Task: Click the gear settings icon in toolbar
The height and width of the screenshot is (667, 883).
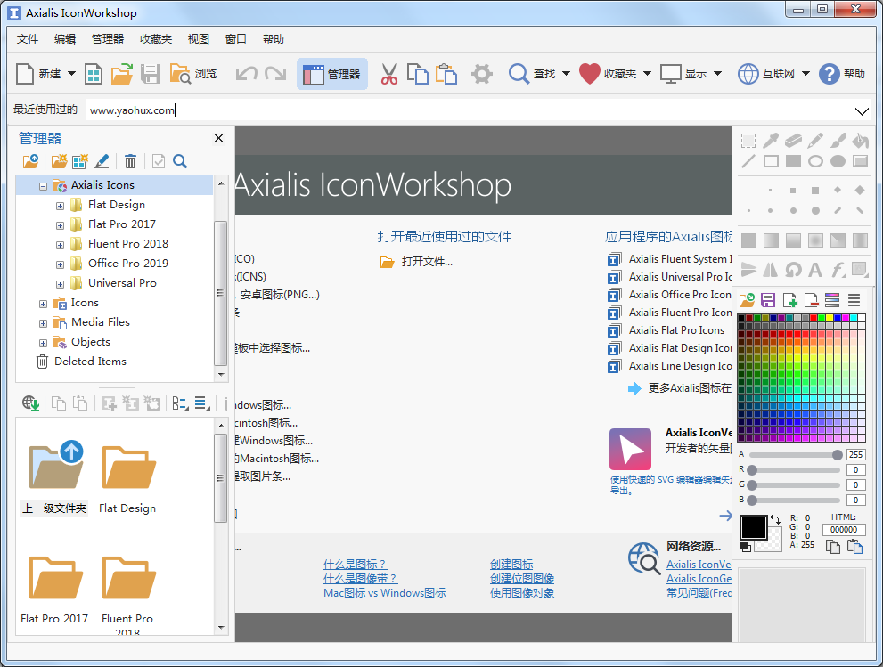Action: (x=482, y=74)
